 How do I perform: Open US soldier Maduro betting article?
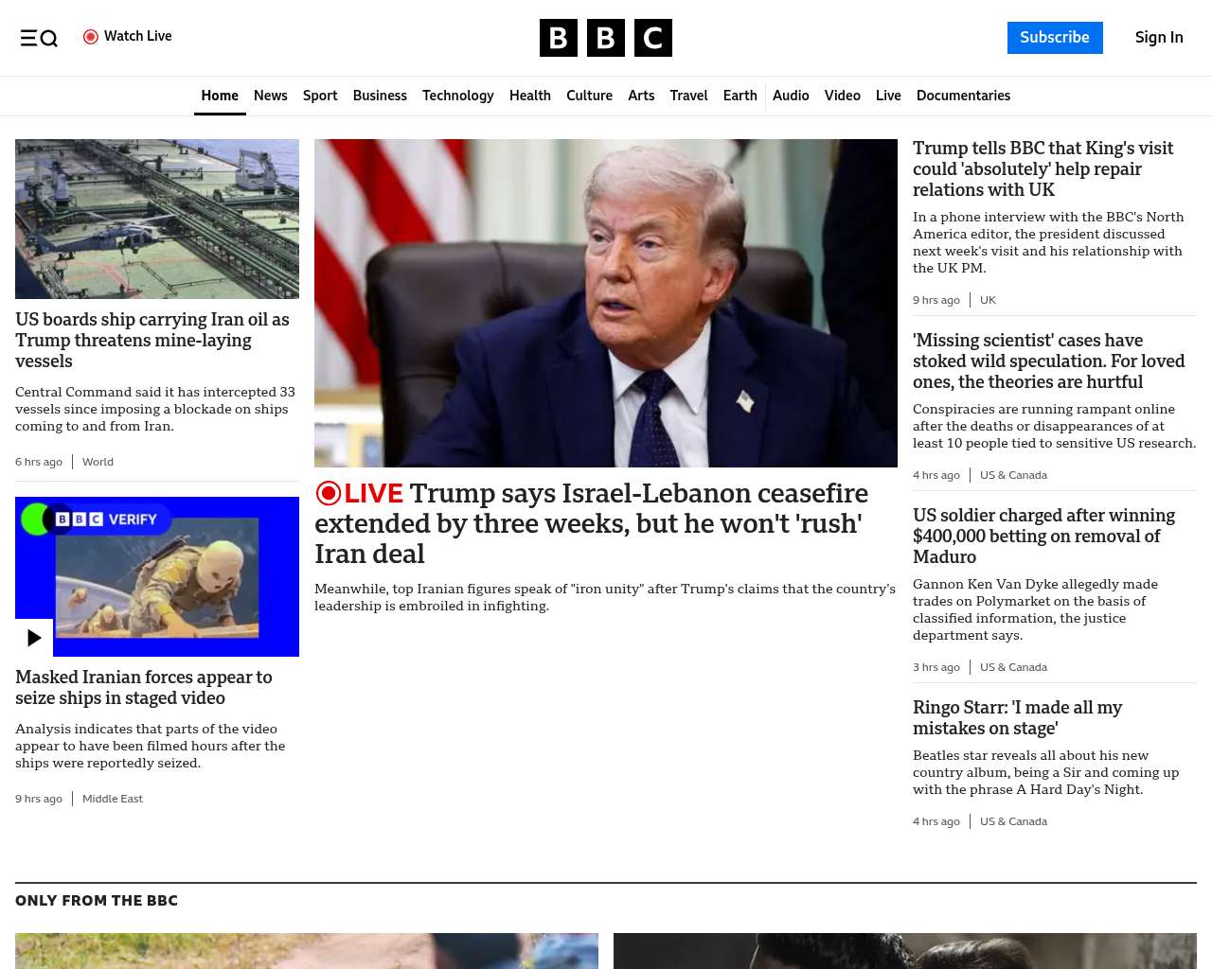(x=1043, y=536)
